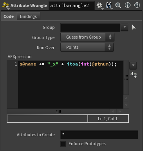Image resolution: width=143 pixels, height=151 pixels.
Task: Toggle the Enforce Prototypes checkbox
Action: (63, 144)
